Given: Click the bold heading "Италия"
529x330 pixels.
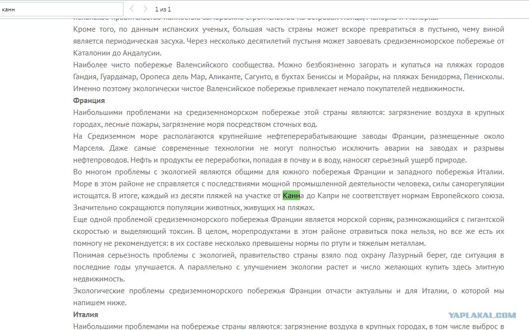Looking at the screenshot, I should coord(86,315).
